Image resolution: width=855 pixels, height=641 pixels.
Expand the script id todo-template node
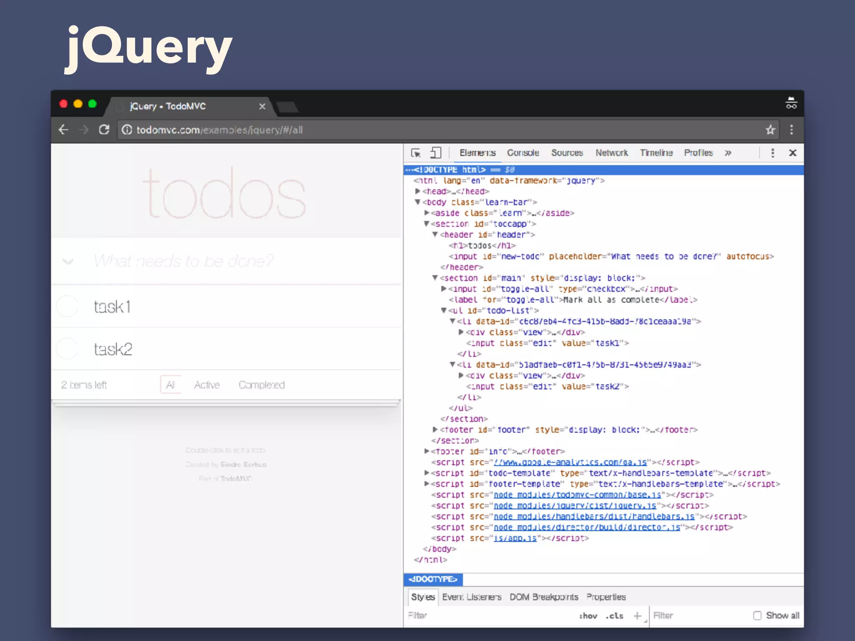tap(426, 473)
